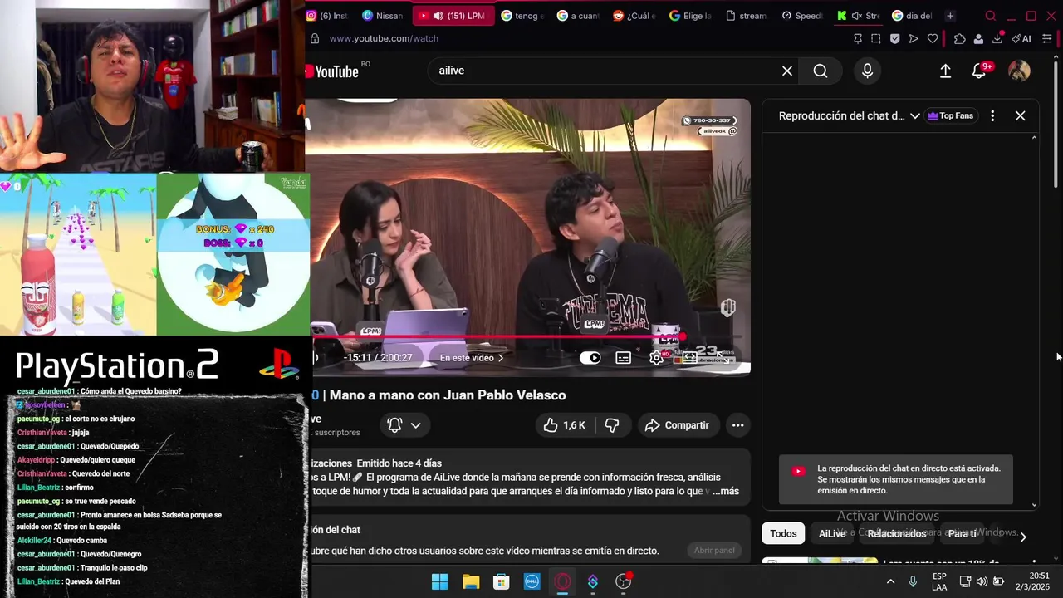Screen dimensions: 1063x598
Task: Switch to the Reddit '¿Cuál e' tab
Action: point(634,16)
